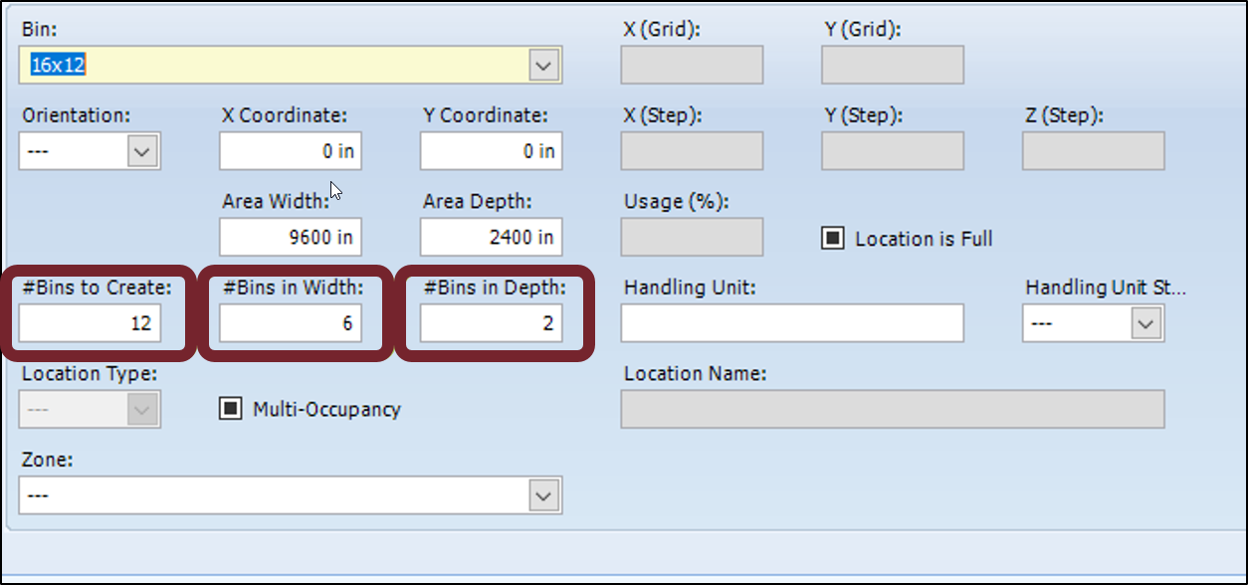Toggle the Multi-Occupancy checkbox
This screenshot has height=585, width=1248.
tap(230, 409)
